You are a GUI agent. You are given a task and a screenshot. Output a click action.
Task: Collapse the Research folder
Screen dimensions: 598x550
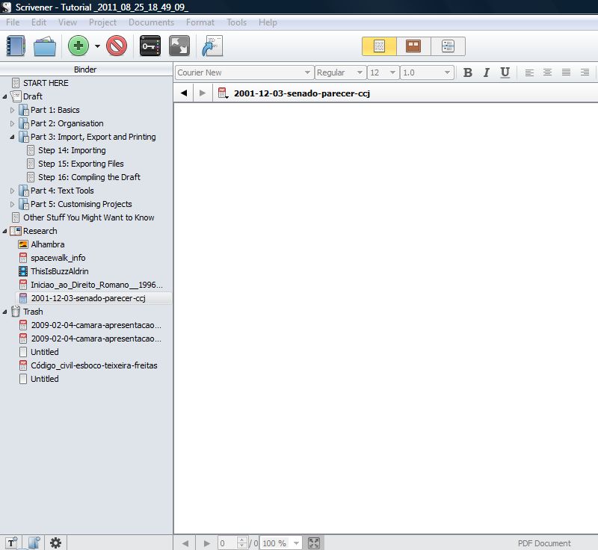(4, 231)
